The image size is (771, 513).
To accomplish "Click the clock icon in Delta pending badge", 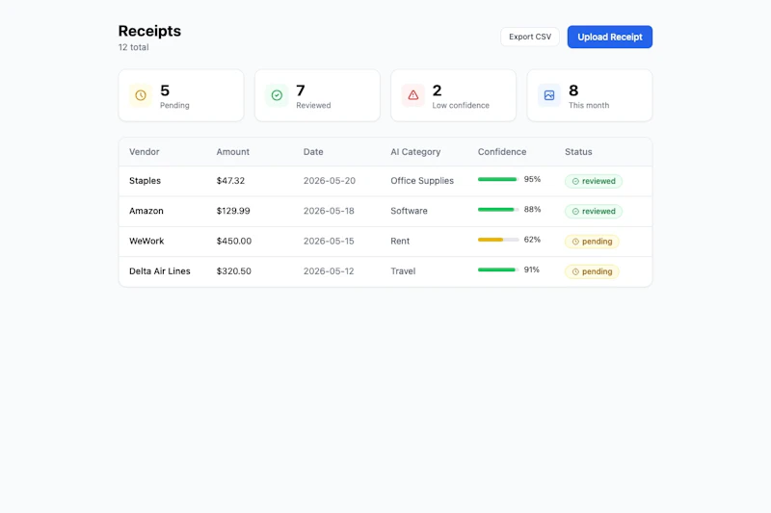I will [x=575, y=271].
